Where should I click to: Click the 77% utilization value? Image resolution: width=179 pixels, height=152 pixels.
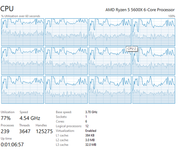(x=6, y=118)
